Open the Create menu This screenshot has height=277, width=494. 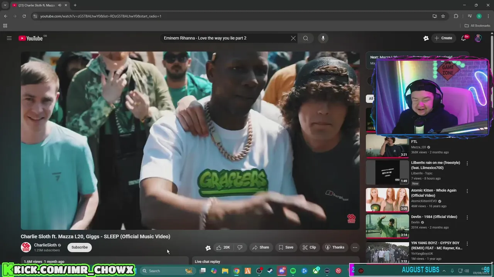click(x=443, y=38)
